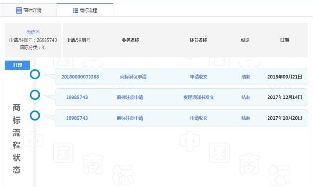Click the 环节名称 column header
The width and height of the screenshot is (313, 187).
click(199, 40)
